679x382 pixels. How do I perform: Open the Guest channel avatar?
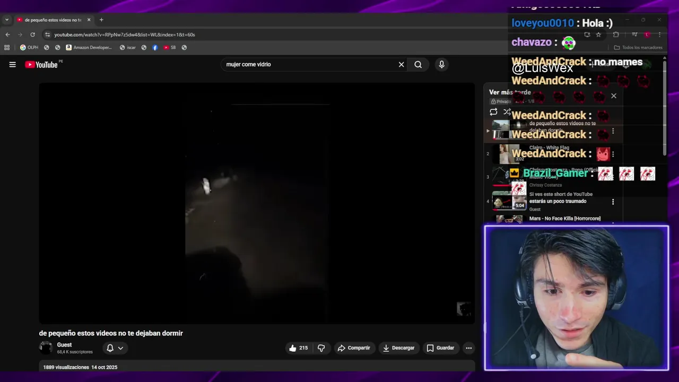click(x=46, y=348)
